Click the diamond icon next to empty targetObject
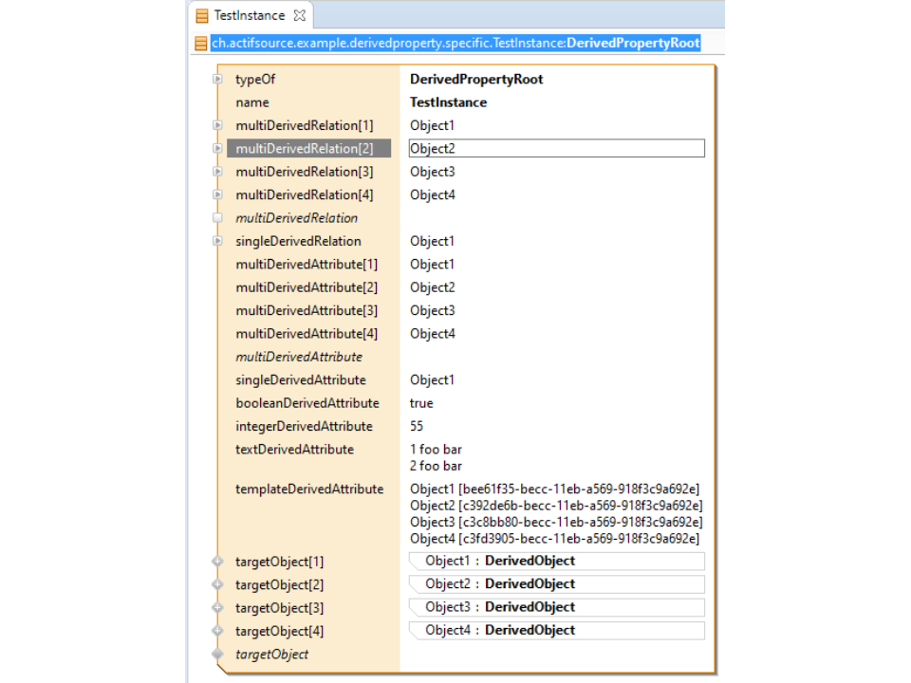911x683 pixels. coord(217,654)
